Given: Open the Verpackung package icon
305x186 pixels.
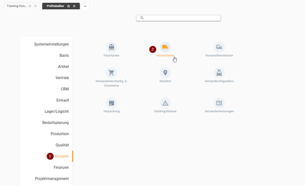Looking at the screenshot, I should click(x=111, y=103).
